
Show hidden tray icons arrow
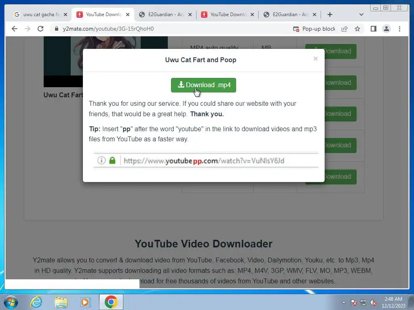(x=344, y=302)
